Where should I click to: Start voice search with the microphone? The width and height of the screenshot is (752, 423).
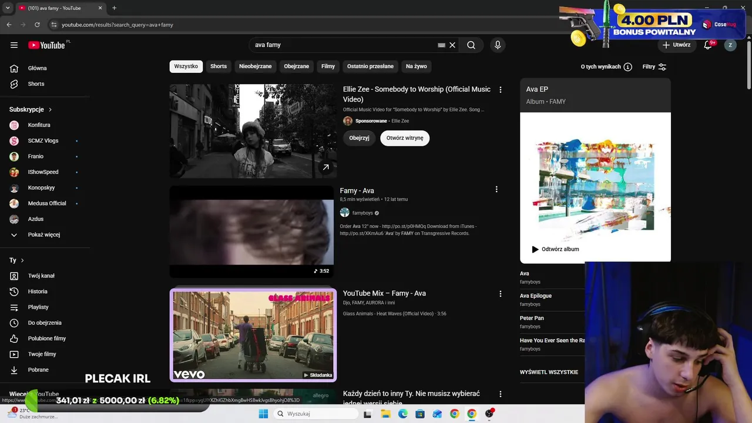coord(498,45)
